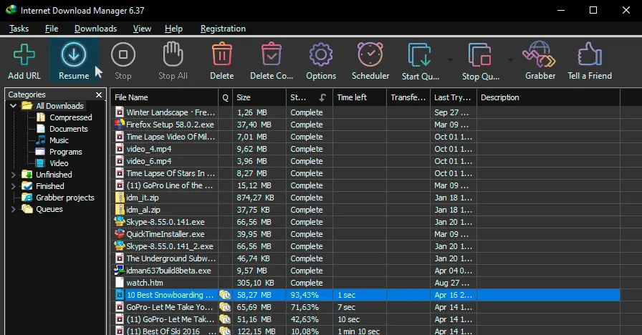
Task: Sort by File Name column header
Action: (x=164, y=97)
